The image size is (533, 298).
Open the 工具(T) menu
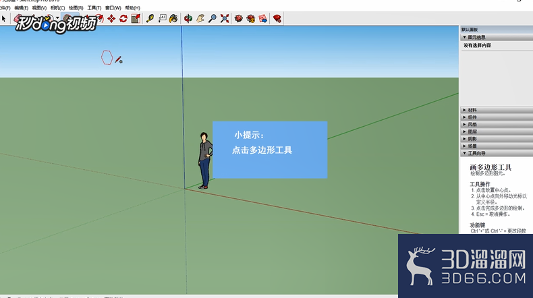[94, 8]
